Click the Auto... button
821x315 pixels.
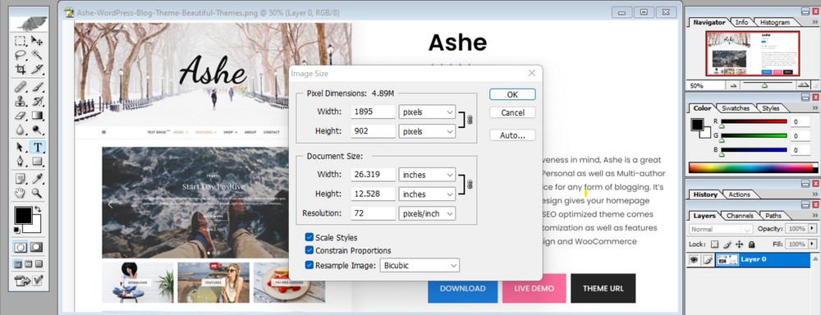point(512,135)
